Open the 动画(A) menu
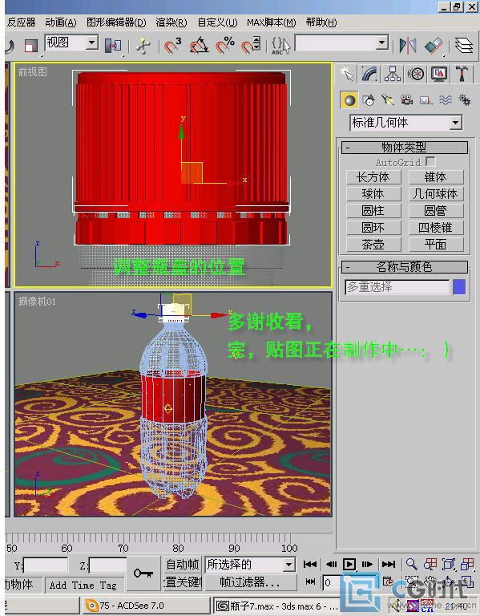 click(x=60, y=22)
